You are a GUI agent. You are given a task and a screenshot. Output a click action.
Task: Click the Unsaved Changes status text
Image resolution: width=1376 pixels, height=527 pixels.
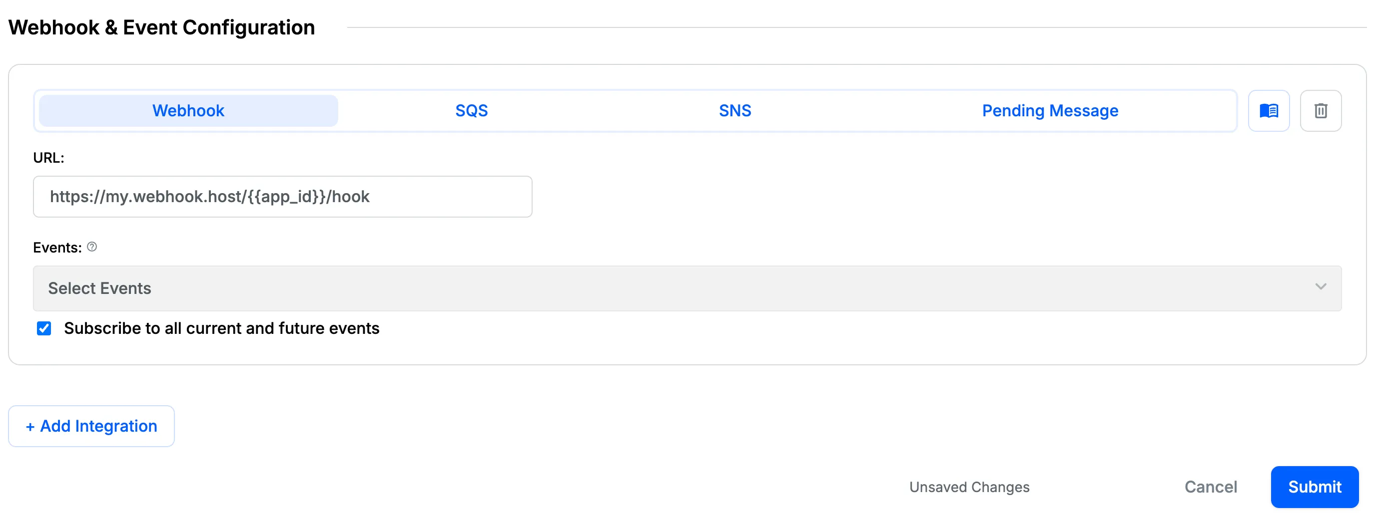coord(969,487)
